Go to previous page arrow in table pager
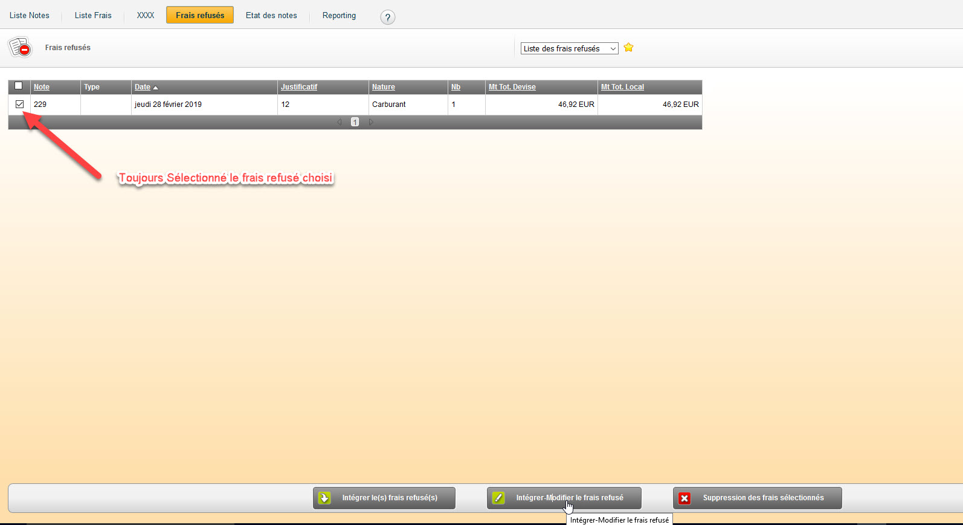 [x=340, y=122]
